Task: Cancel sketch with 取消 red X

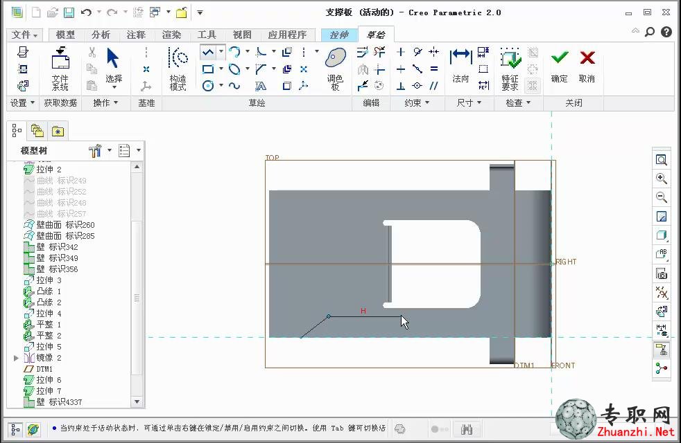Action: [x=587, y=66]
